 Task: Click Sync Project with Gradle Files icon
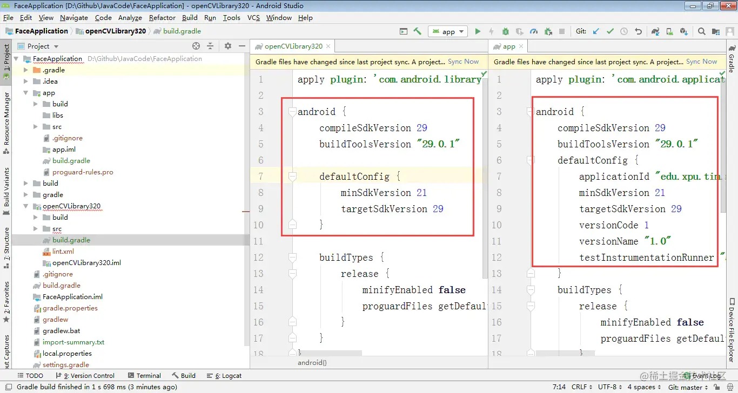click(655, 31)
